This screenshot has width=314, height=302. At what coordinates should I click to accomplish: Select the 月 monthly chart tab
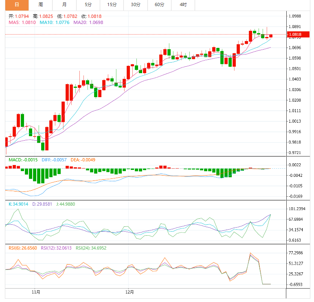tap(65, 5)
